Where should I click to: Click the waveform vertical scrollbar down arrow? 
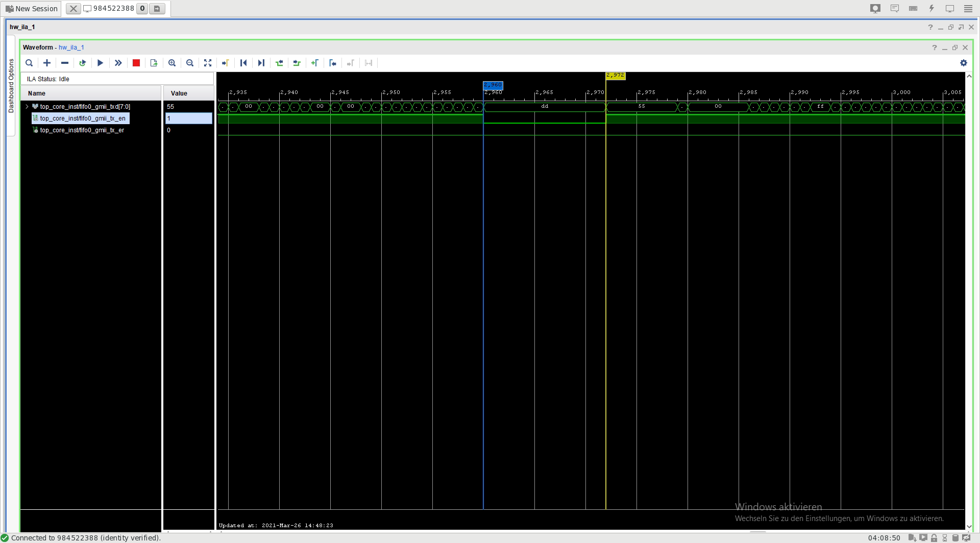click(x=969, y=526)
